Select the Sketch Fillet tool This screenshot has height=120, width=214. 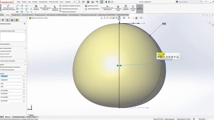click(26, 12)
